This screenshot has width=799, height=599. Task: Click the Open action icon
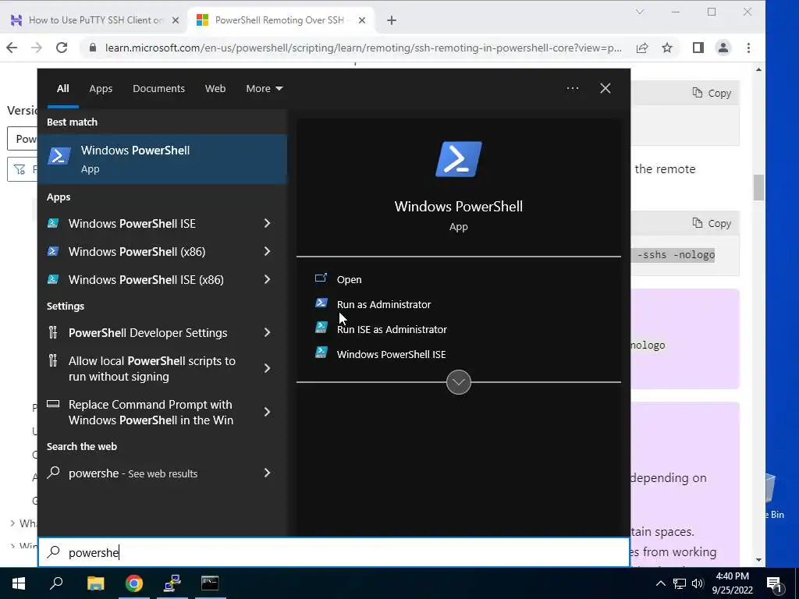click(x=321, y=278)
